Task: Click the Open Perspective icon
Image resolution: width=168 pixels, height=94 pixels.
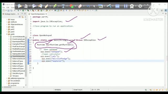Action: pyautogui.click(x=162, y=10)
